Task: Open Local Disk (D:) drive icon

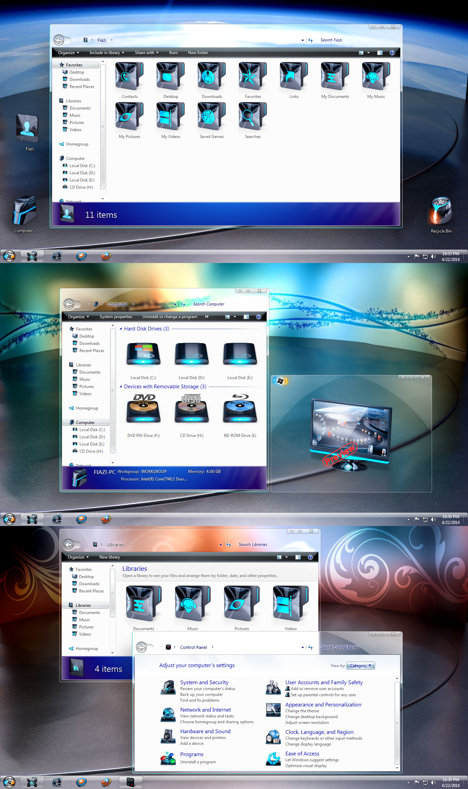Action: pyautogui.click(x=192, y=355)
